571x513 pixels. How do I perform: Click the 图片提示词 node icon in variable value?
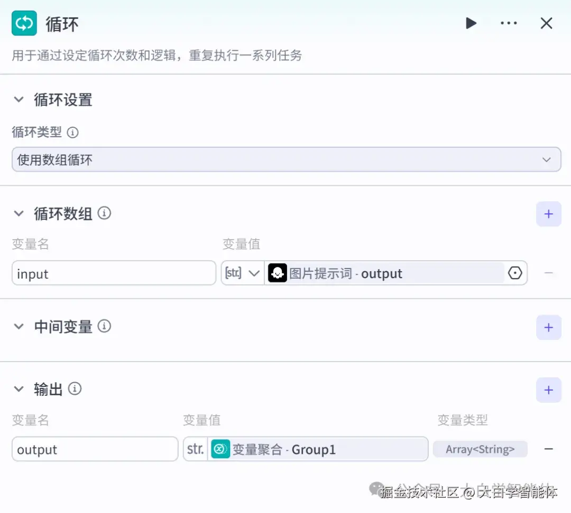click(x=277, y=273)
